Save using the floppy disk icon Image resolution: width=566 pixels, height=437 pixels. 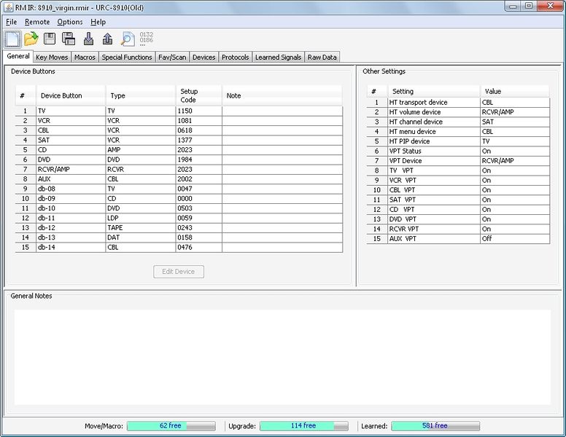[x=50, y=39]
